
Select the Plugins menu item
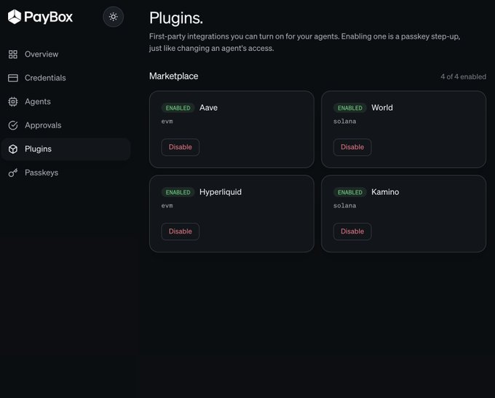click(66, 149)
